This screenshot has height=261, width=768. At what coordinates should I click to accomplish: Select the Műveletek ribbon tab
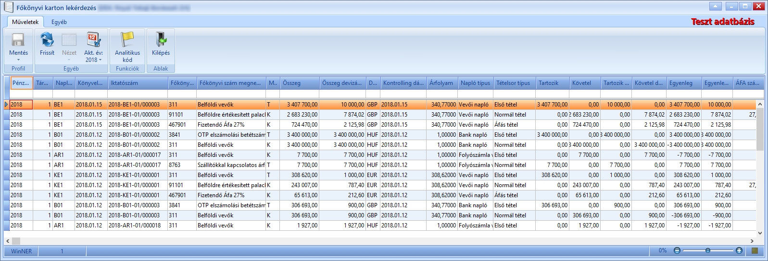click(x=25, y=22)
